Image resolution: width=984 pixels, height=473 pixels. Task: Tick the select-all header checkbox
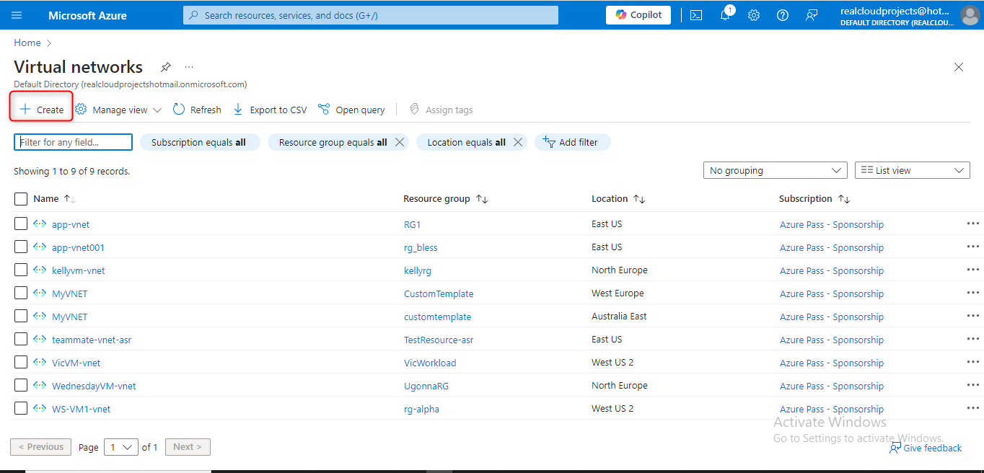pos(21,199)
